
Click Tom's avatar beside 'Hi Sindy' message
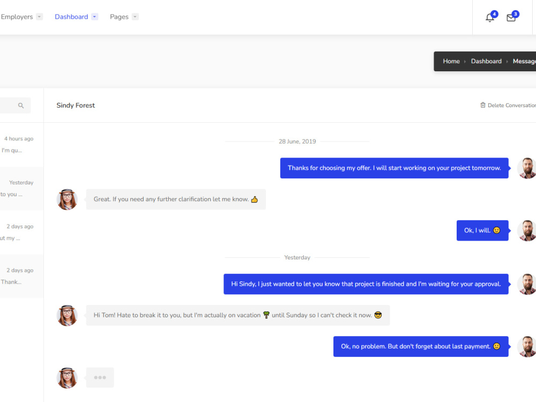527,284
